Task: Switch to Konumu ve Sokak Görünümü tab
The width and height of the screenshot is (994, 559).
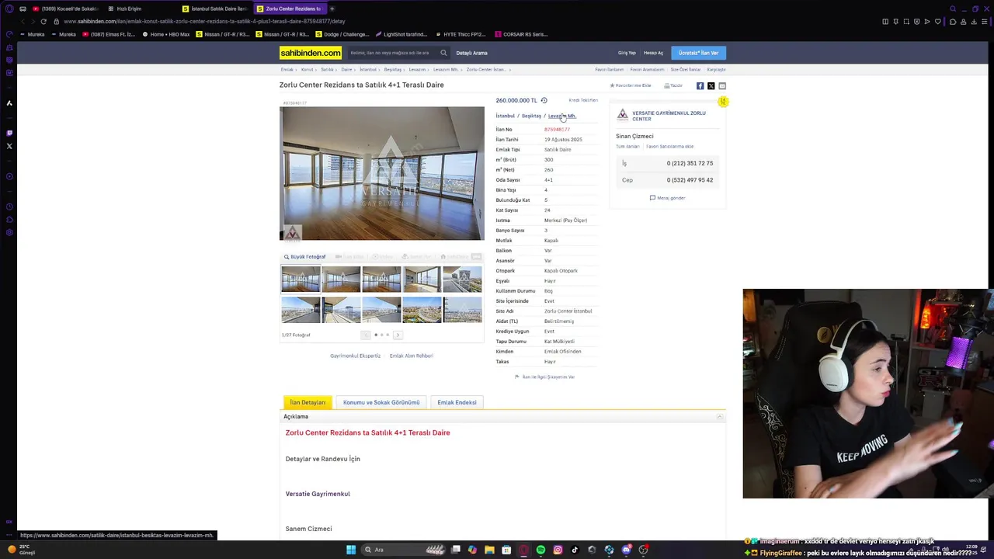Action: 381,402
